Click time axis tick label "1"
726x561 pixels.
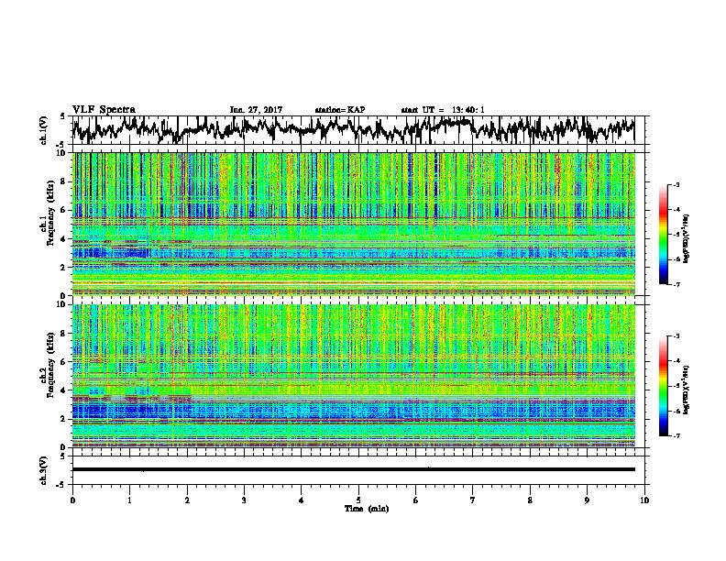129,500
